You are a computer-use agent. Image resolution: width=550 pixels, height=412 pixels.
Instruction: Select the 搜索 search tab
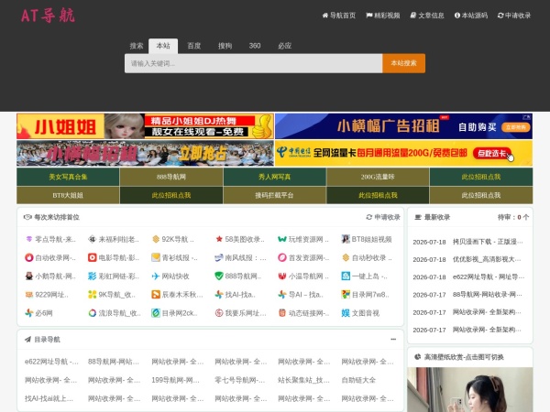pyautogui.click(x=136, y=46)
